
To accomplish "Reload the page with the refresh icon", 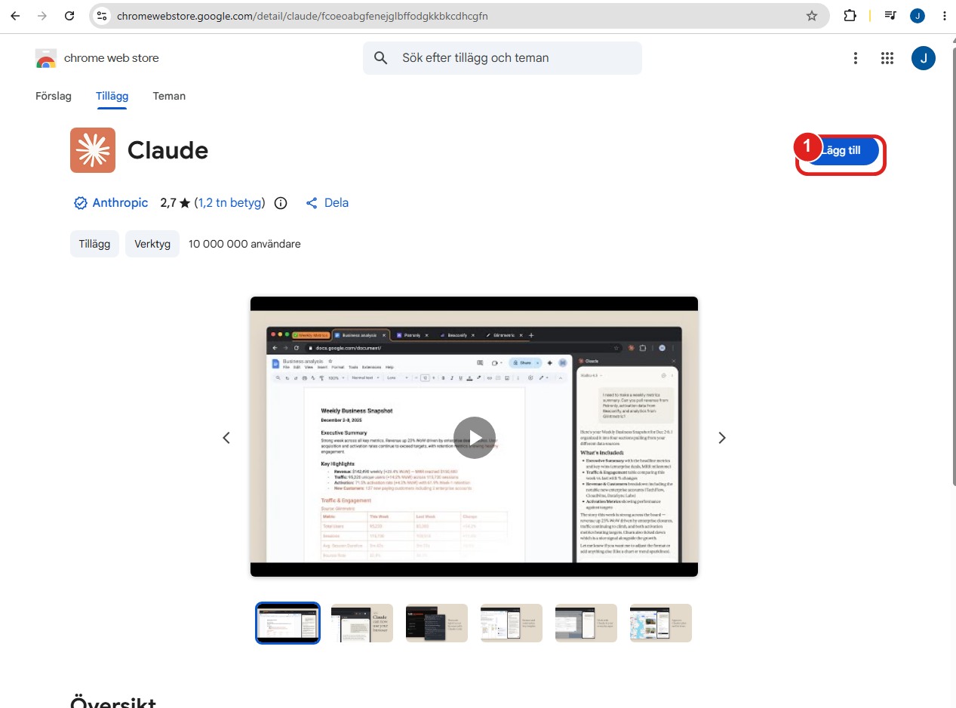I will coord(69,16).
